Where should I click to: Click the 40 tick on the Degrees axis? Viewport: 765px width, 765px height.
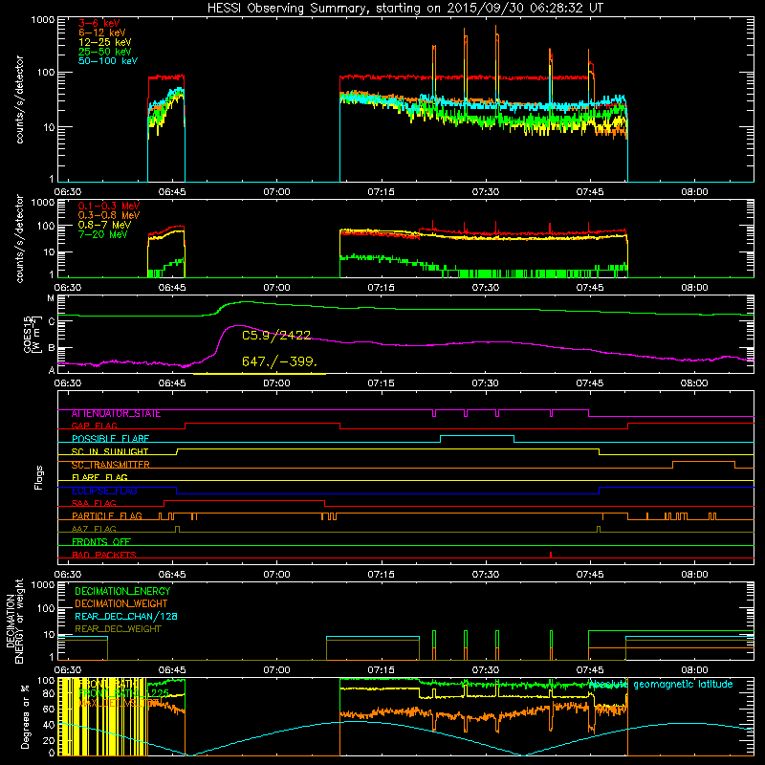50,725
